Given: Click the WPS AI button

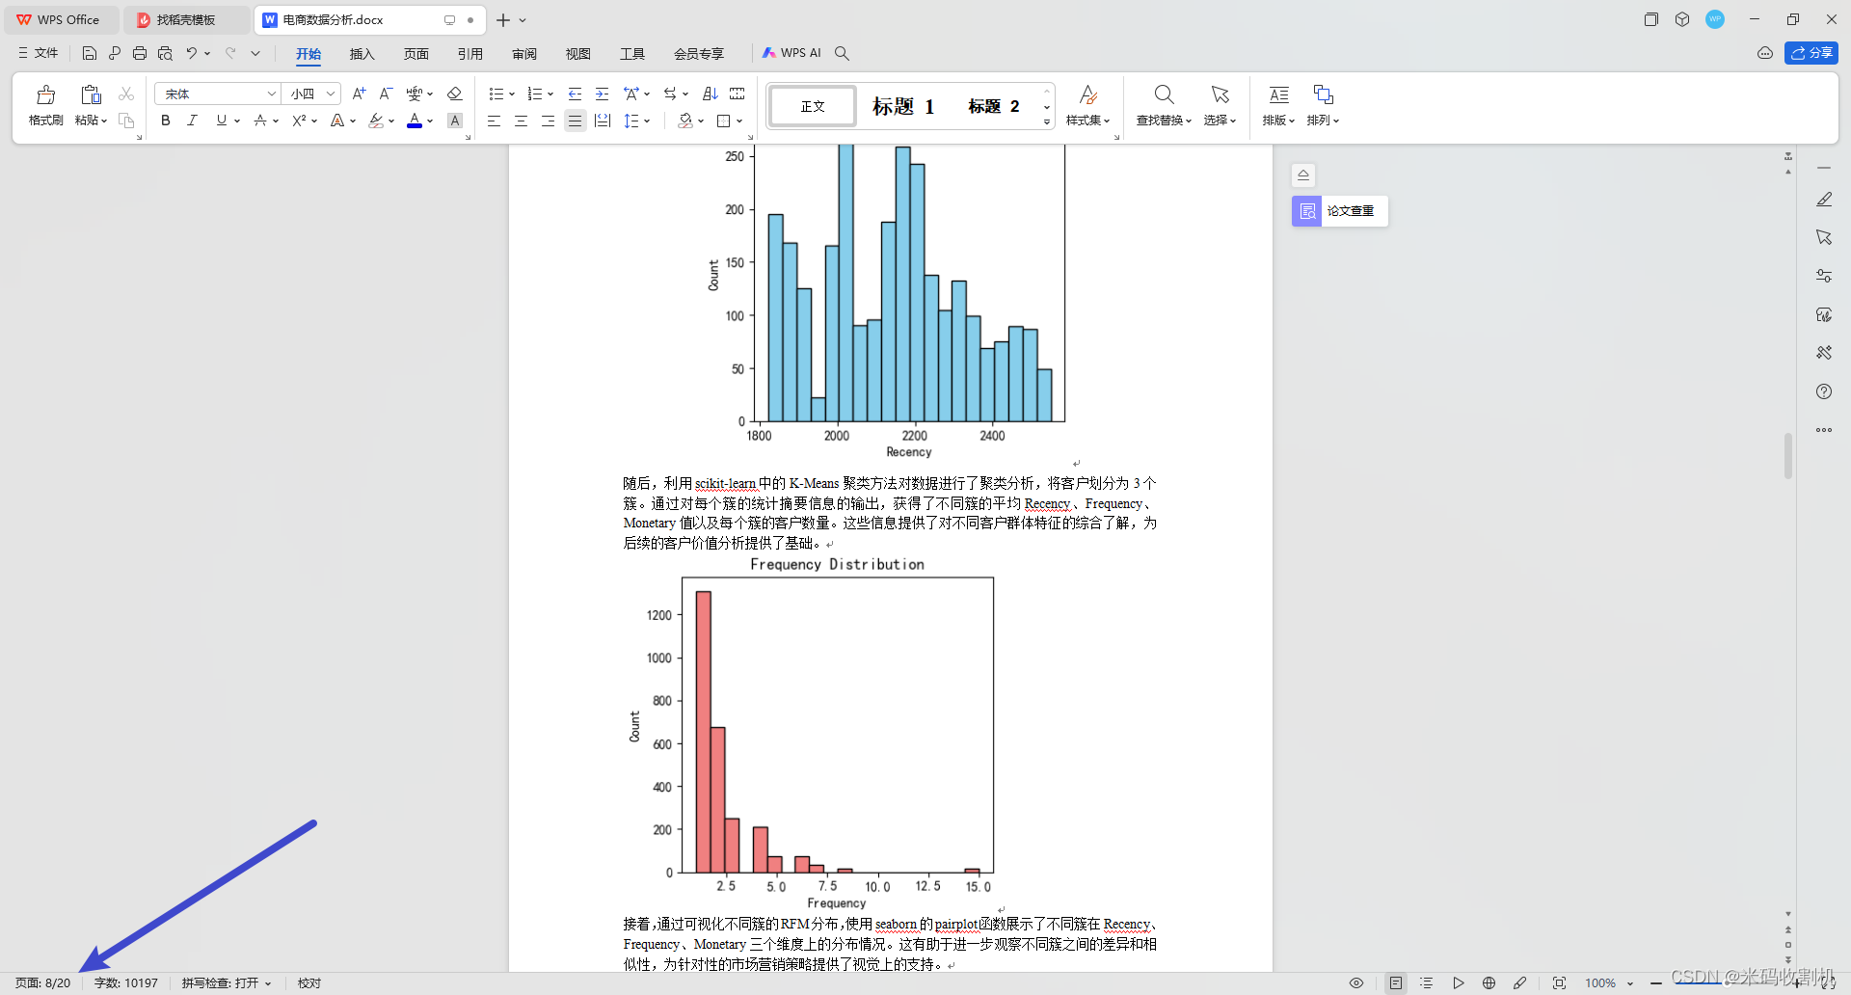Looking at the screenshot, I should point(791,53).
